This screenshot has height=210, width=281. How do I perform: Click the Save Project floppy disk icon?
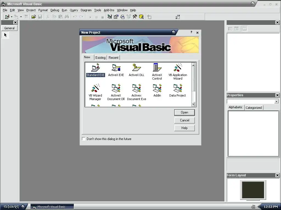[x=40, y=17]
